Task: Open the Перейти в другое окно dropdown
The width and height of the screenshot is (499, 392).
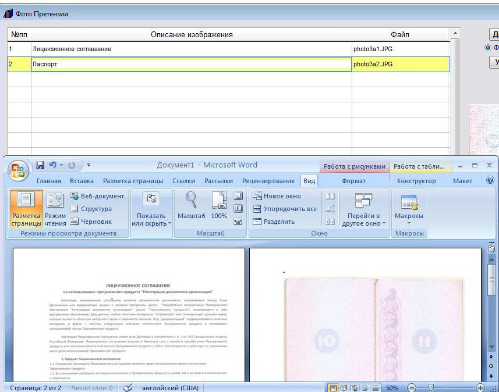Action: [x=364, y=209]
